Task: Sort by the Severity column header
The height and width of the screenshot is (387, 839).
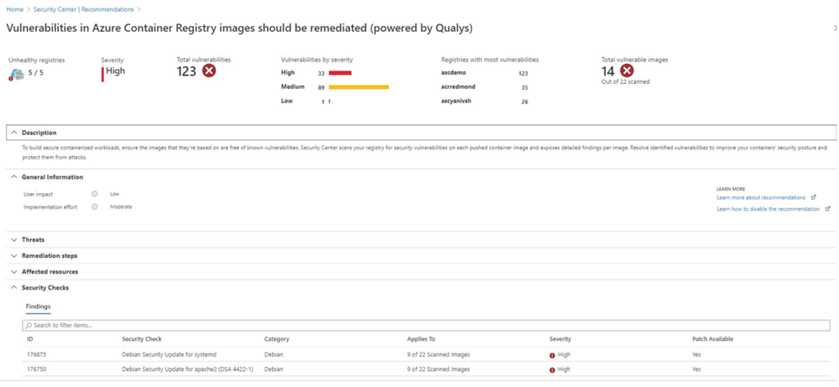Action: 560,339
